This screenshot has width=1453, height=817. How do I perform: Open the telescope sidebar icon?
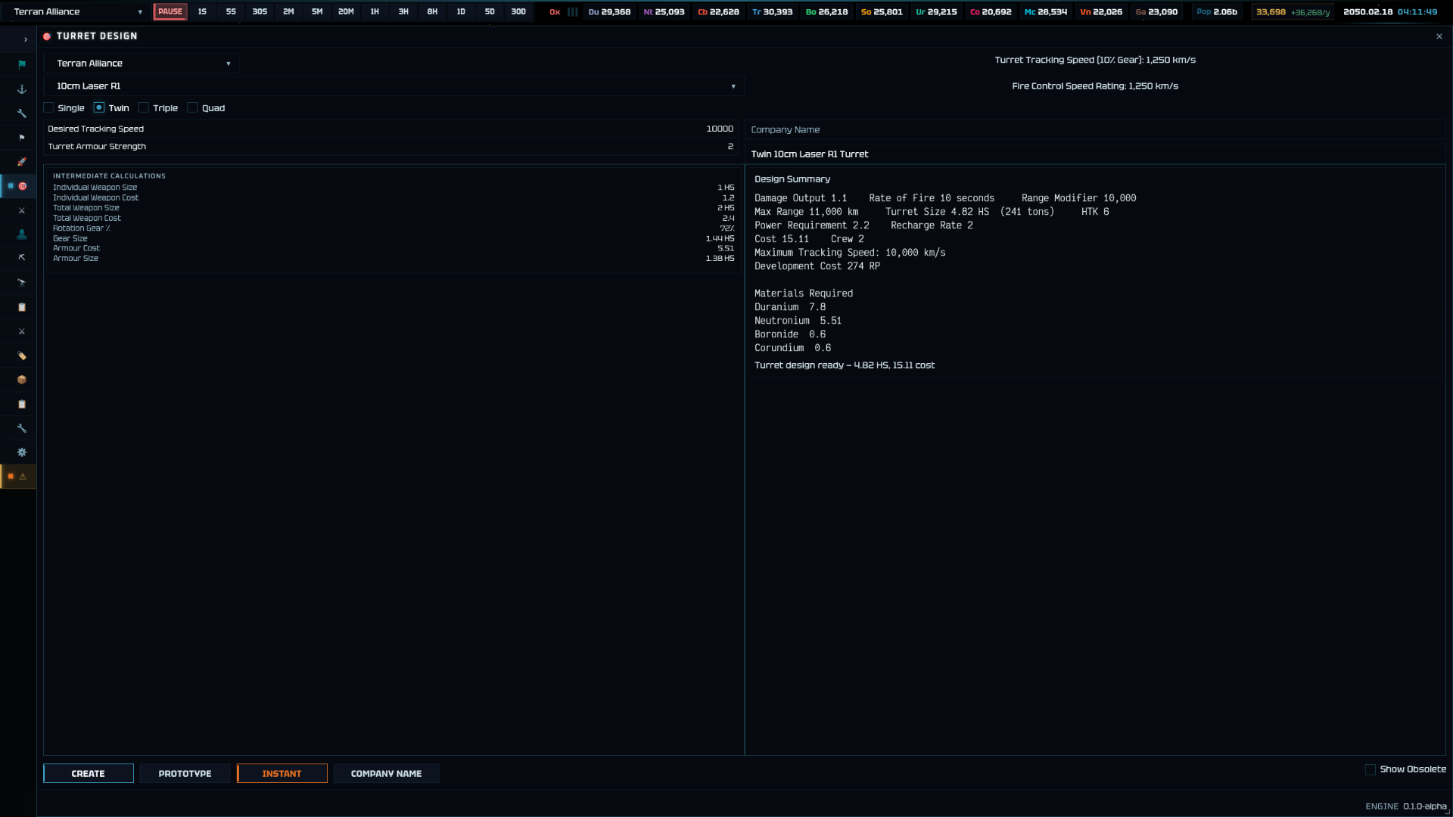[x=22, y=283]
